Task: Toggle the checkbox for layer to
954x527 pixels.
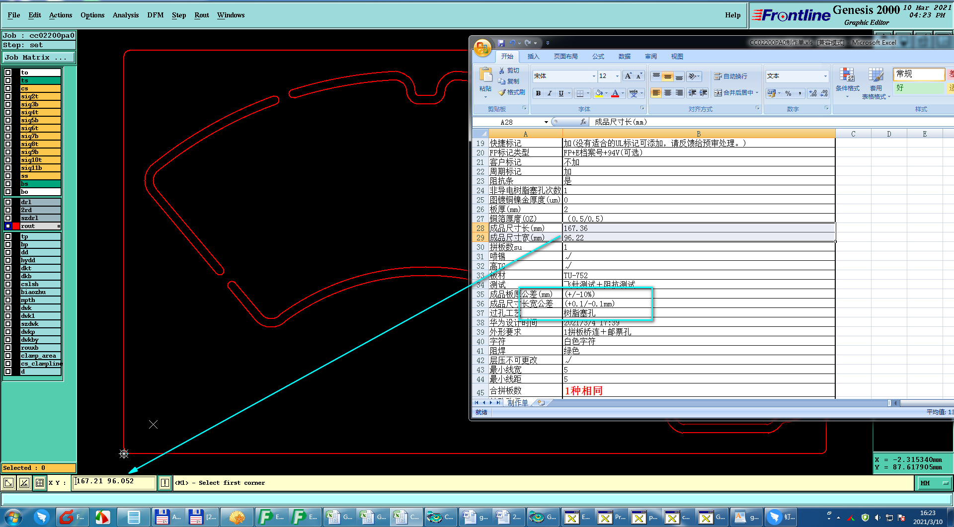Action: (8, 73)
